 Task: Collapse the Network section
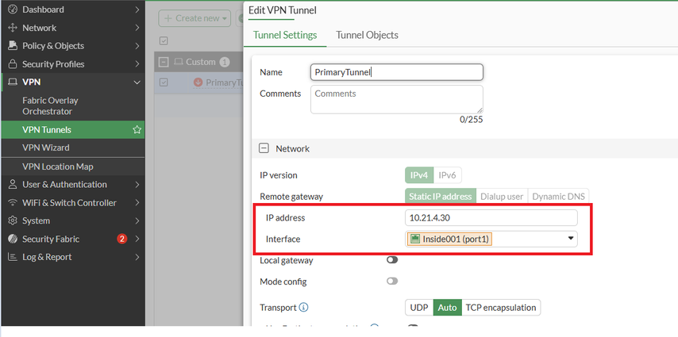click(x=264, y=148)
